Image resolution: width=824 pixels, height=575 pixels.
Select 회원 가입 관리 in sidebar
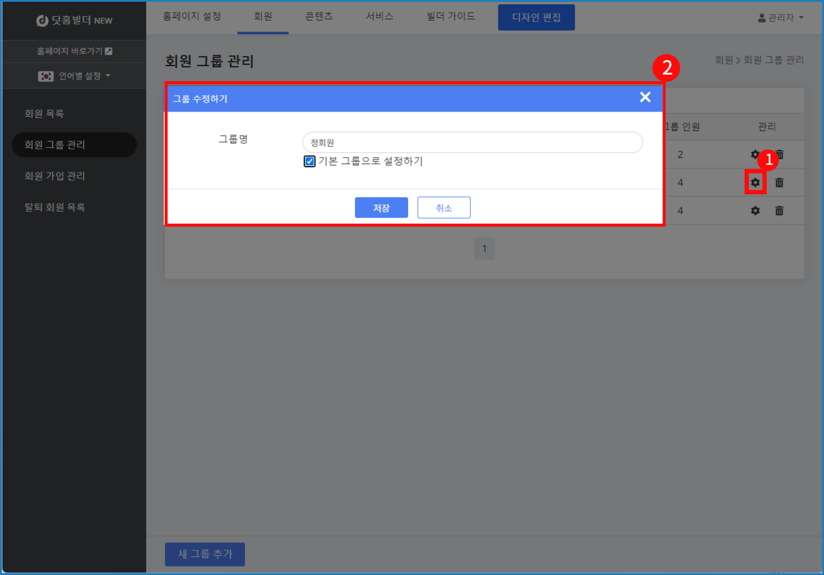55,176
